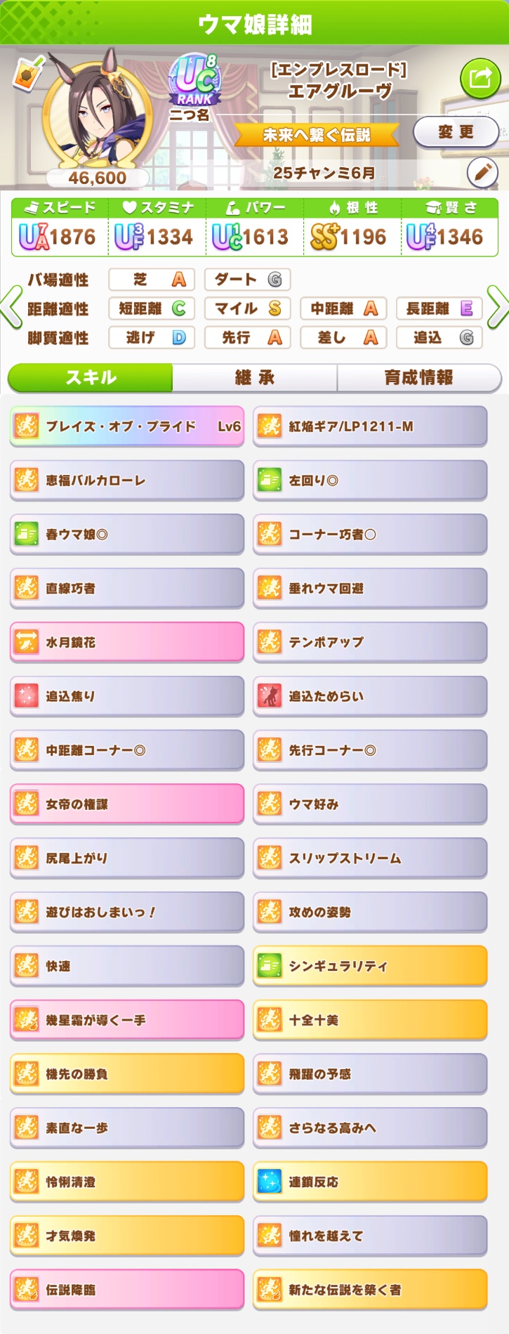Open the UC rank badge
The width and height of the screenshot is (509, 1334).
tap(194, 79)
